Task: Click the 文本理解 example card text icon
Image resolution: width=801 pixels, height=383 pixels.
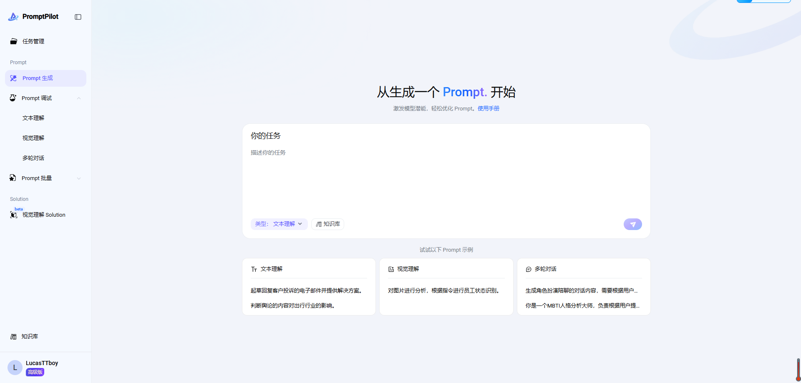Action: click(254, 269)
